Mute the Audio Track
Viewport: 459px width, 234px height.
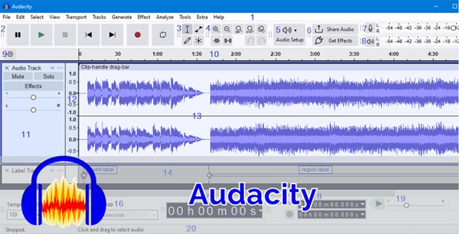coord(18,76)
